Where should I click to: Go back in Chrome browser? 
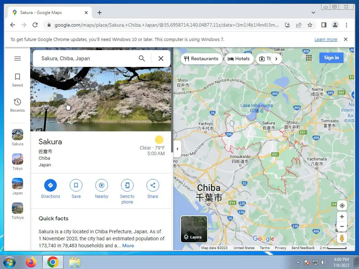[x=13, y=25]
